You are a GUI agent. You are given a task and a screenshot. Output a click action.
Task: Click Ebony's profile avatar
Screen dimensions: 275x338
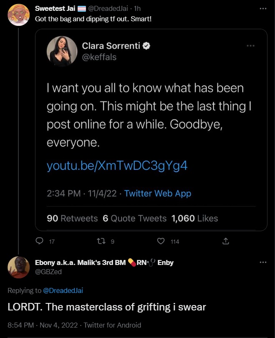click(x=19, y=267)
